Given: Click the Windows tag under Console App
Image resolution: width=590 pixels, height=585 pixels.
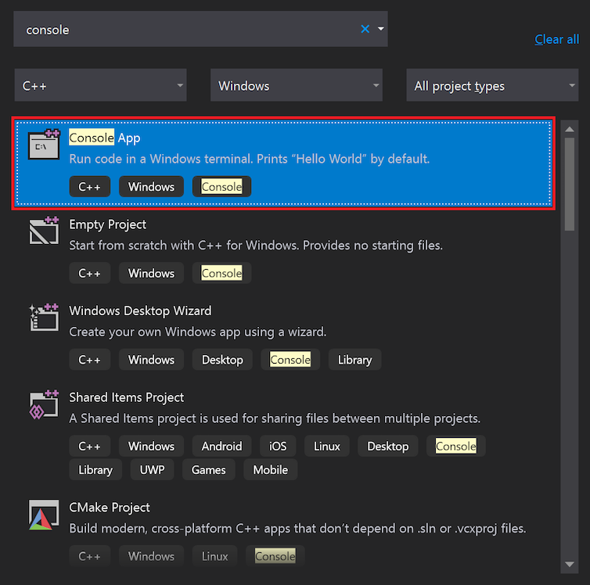Looking at the screenshot, I should click(x=151, y=186).
